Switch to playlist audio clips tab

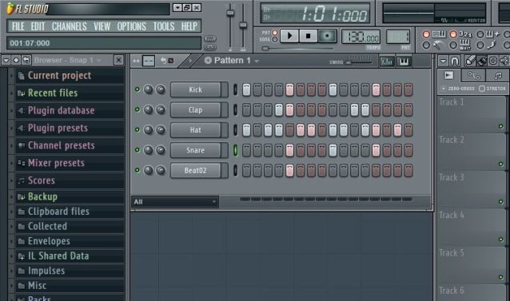tap(449, 75)
